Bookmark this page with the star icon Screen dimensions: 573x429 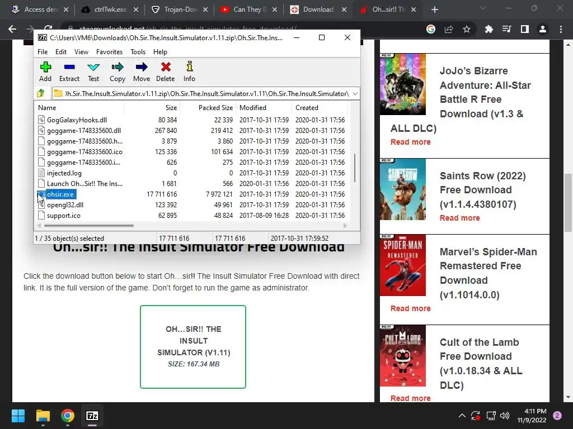[x=467, y=29]
